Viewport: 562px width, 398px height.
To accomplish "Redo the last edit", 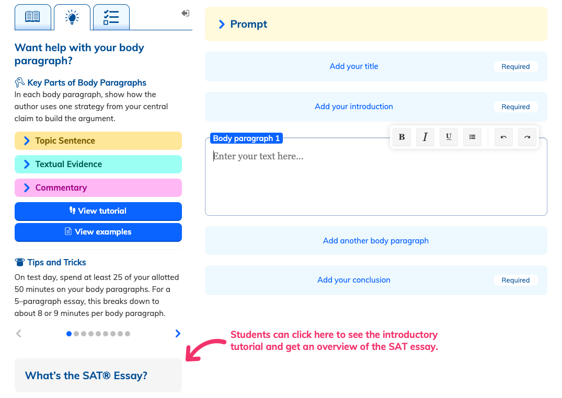I will point(527,137).
